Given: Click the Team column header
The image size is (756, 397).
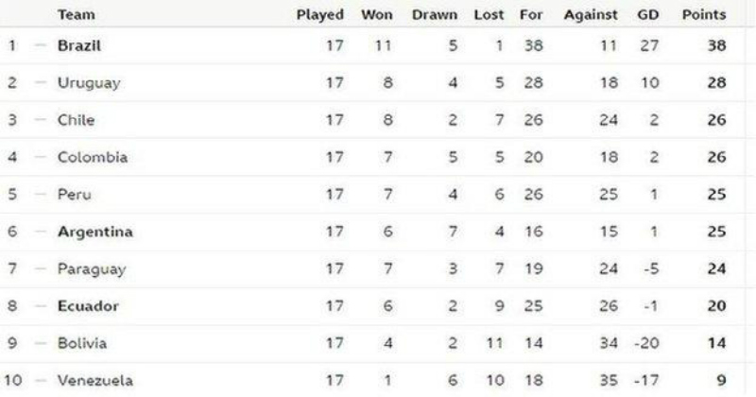Looking at the screenshot, I should click(x=77, y=15).
